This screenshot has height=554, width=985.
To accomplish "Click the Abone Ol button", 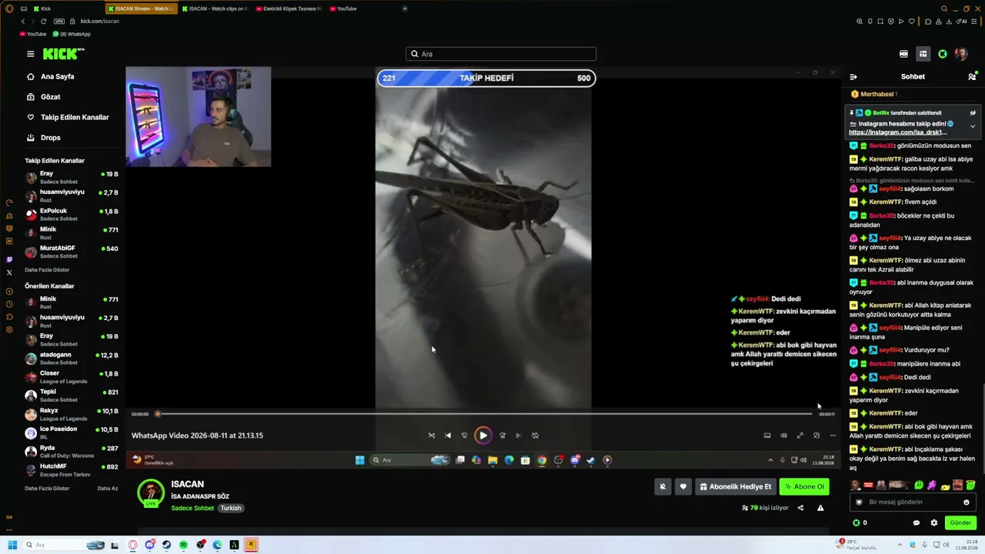I will 804,486.
